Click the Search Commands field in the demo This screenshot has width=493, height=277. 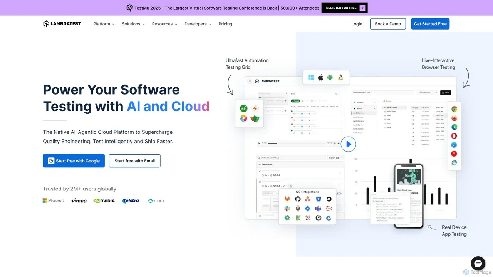coord(291,158)
